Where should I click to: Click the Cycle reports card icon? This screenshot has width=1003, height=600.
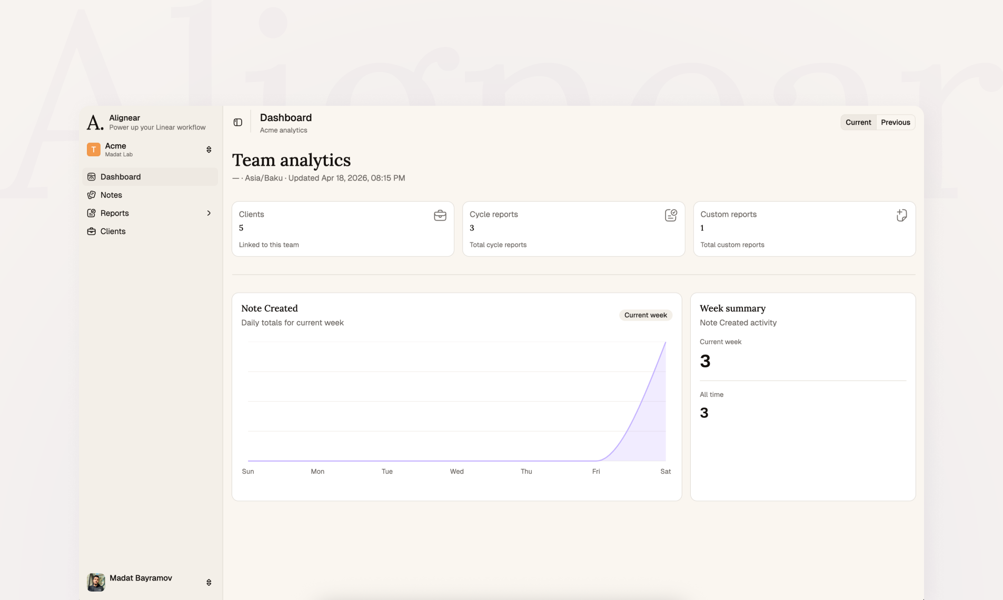(x=671, y=215)
